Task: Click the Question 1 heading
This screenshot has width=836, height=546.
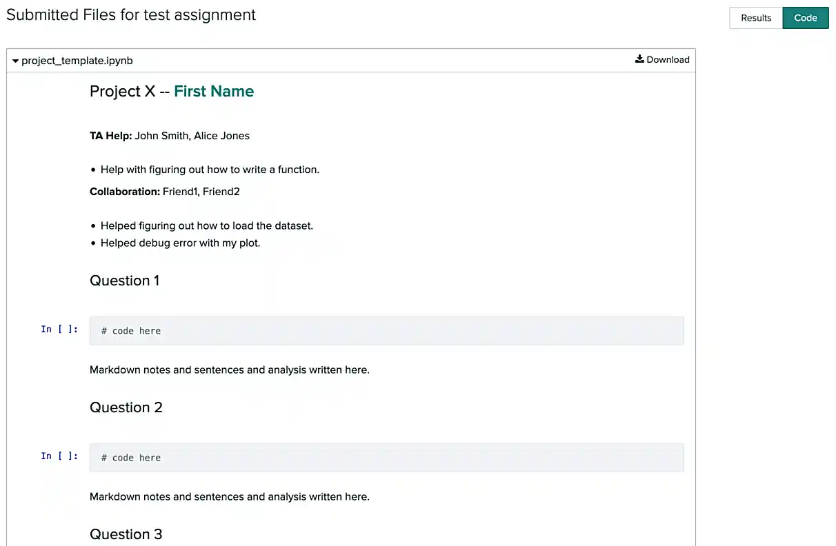Action: (125, 281)
